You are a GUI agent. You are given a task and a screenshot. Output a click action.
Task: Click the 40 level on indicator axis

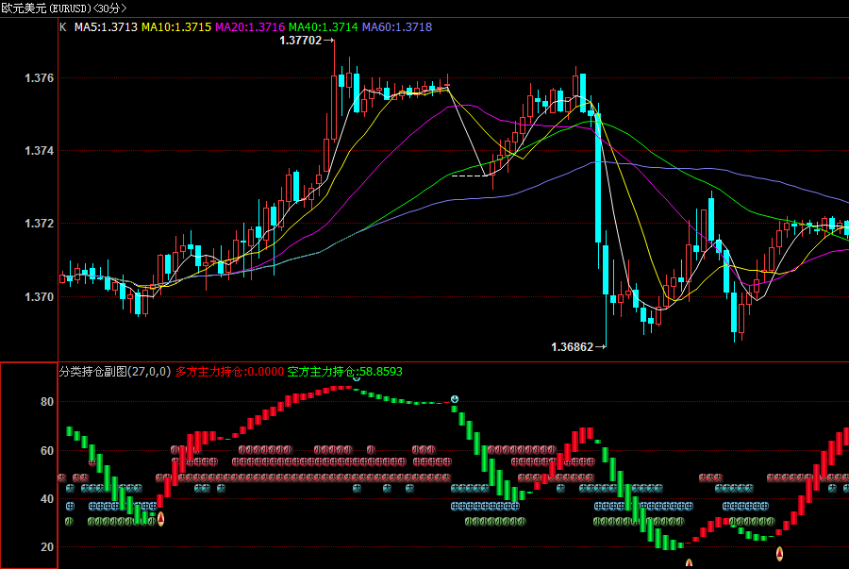click(x=47, y=498)
